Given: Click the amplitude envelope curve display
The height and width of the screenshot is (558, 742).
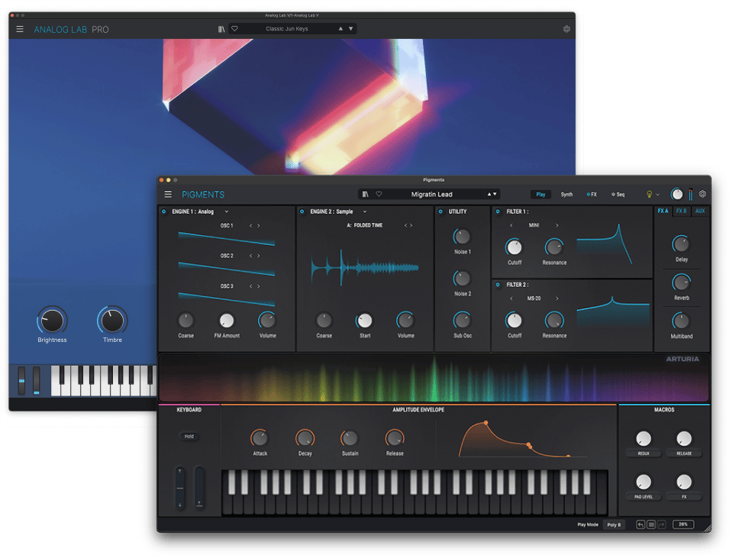Looking at the screenshot, I should (x=524, y=439).
